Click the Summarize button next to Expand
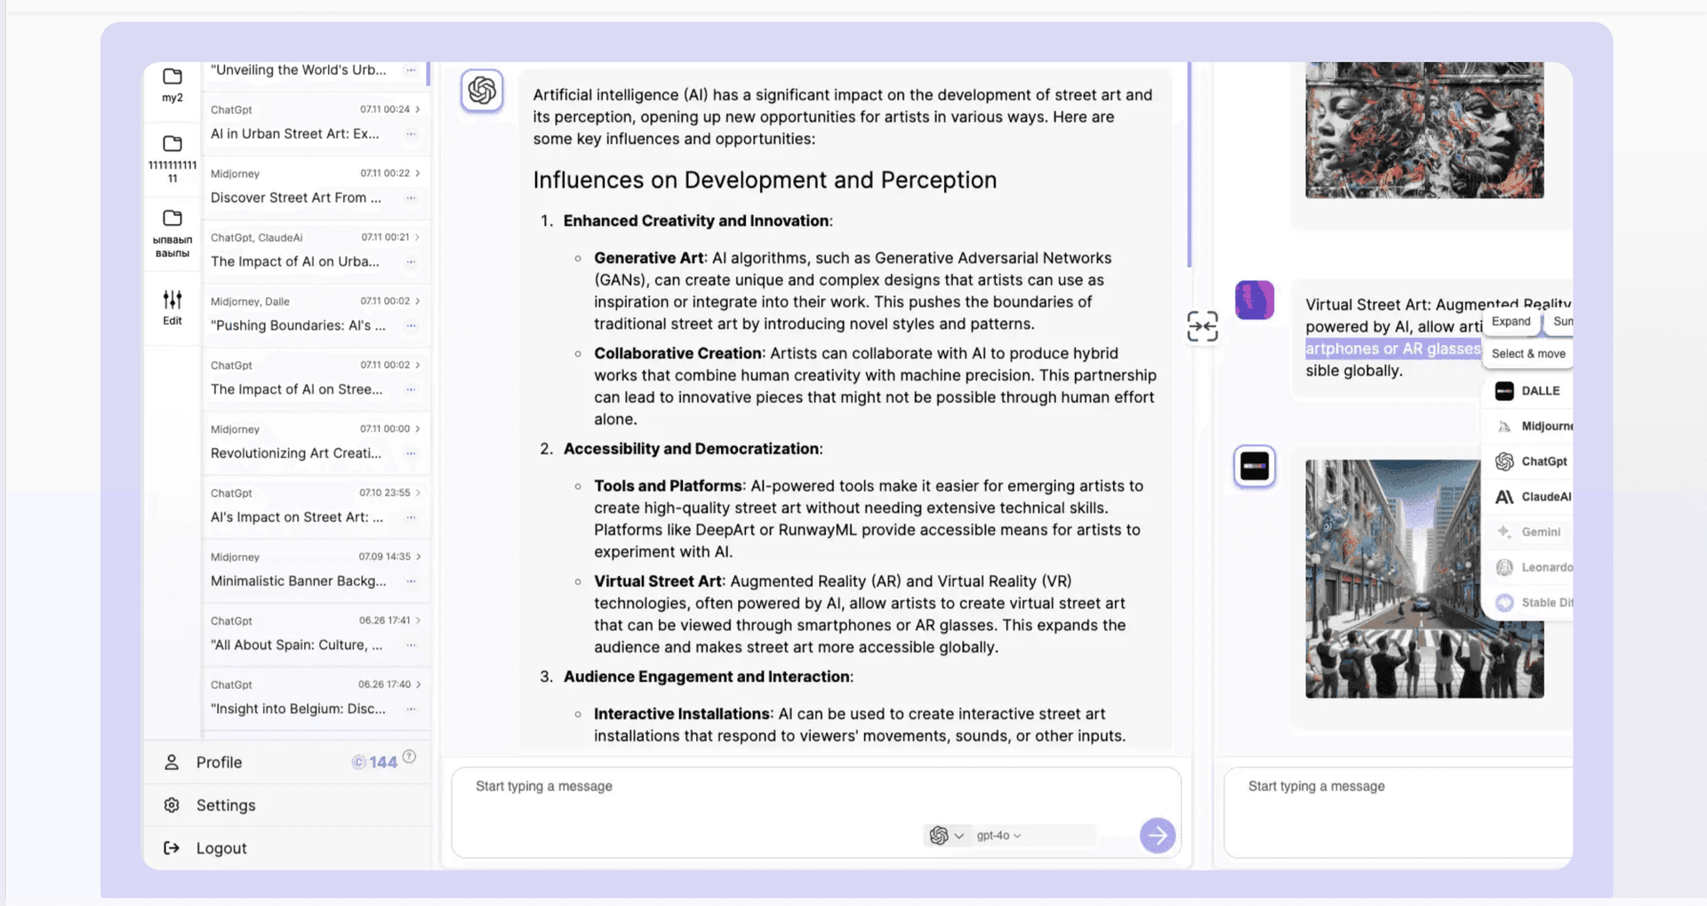 coord(1561,321)
